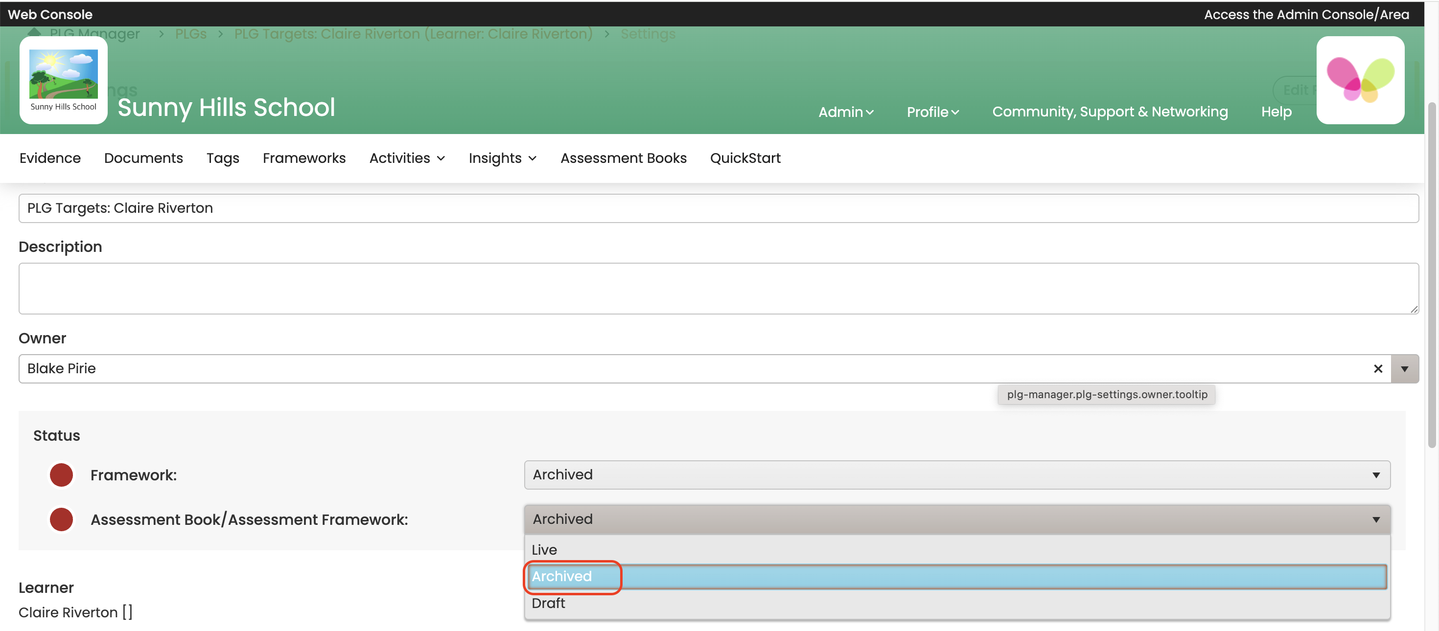Select the Live option in the list
1439x631 pixels.
[545, 549]
